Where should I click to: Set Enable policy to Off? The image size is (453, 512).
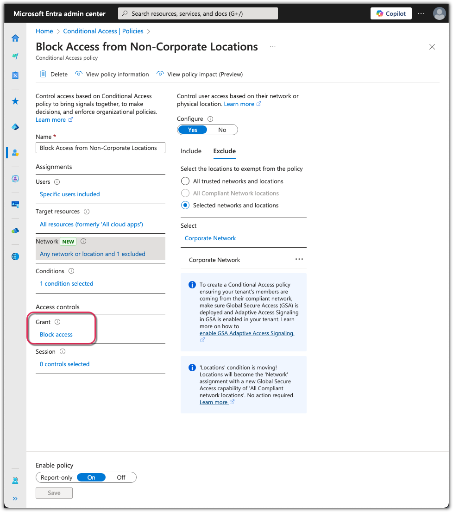pos(121,478)
